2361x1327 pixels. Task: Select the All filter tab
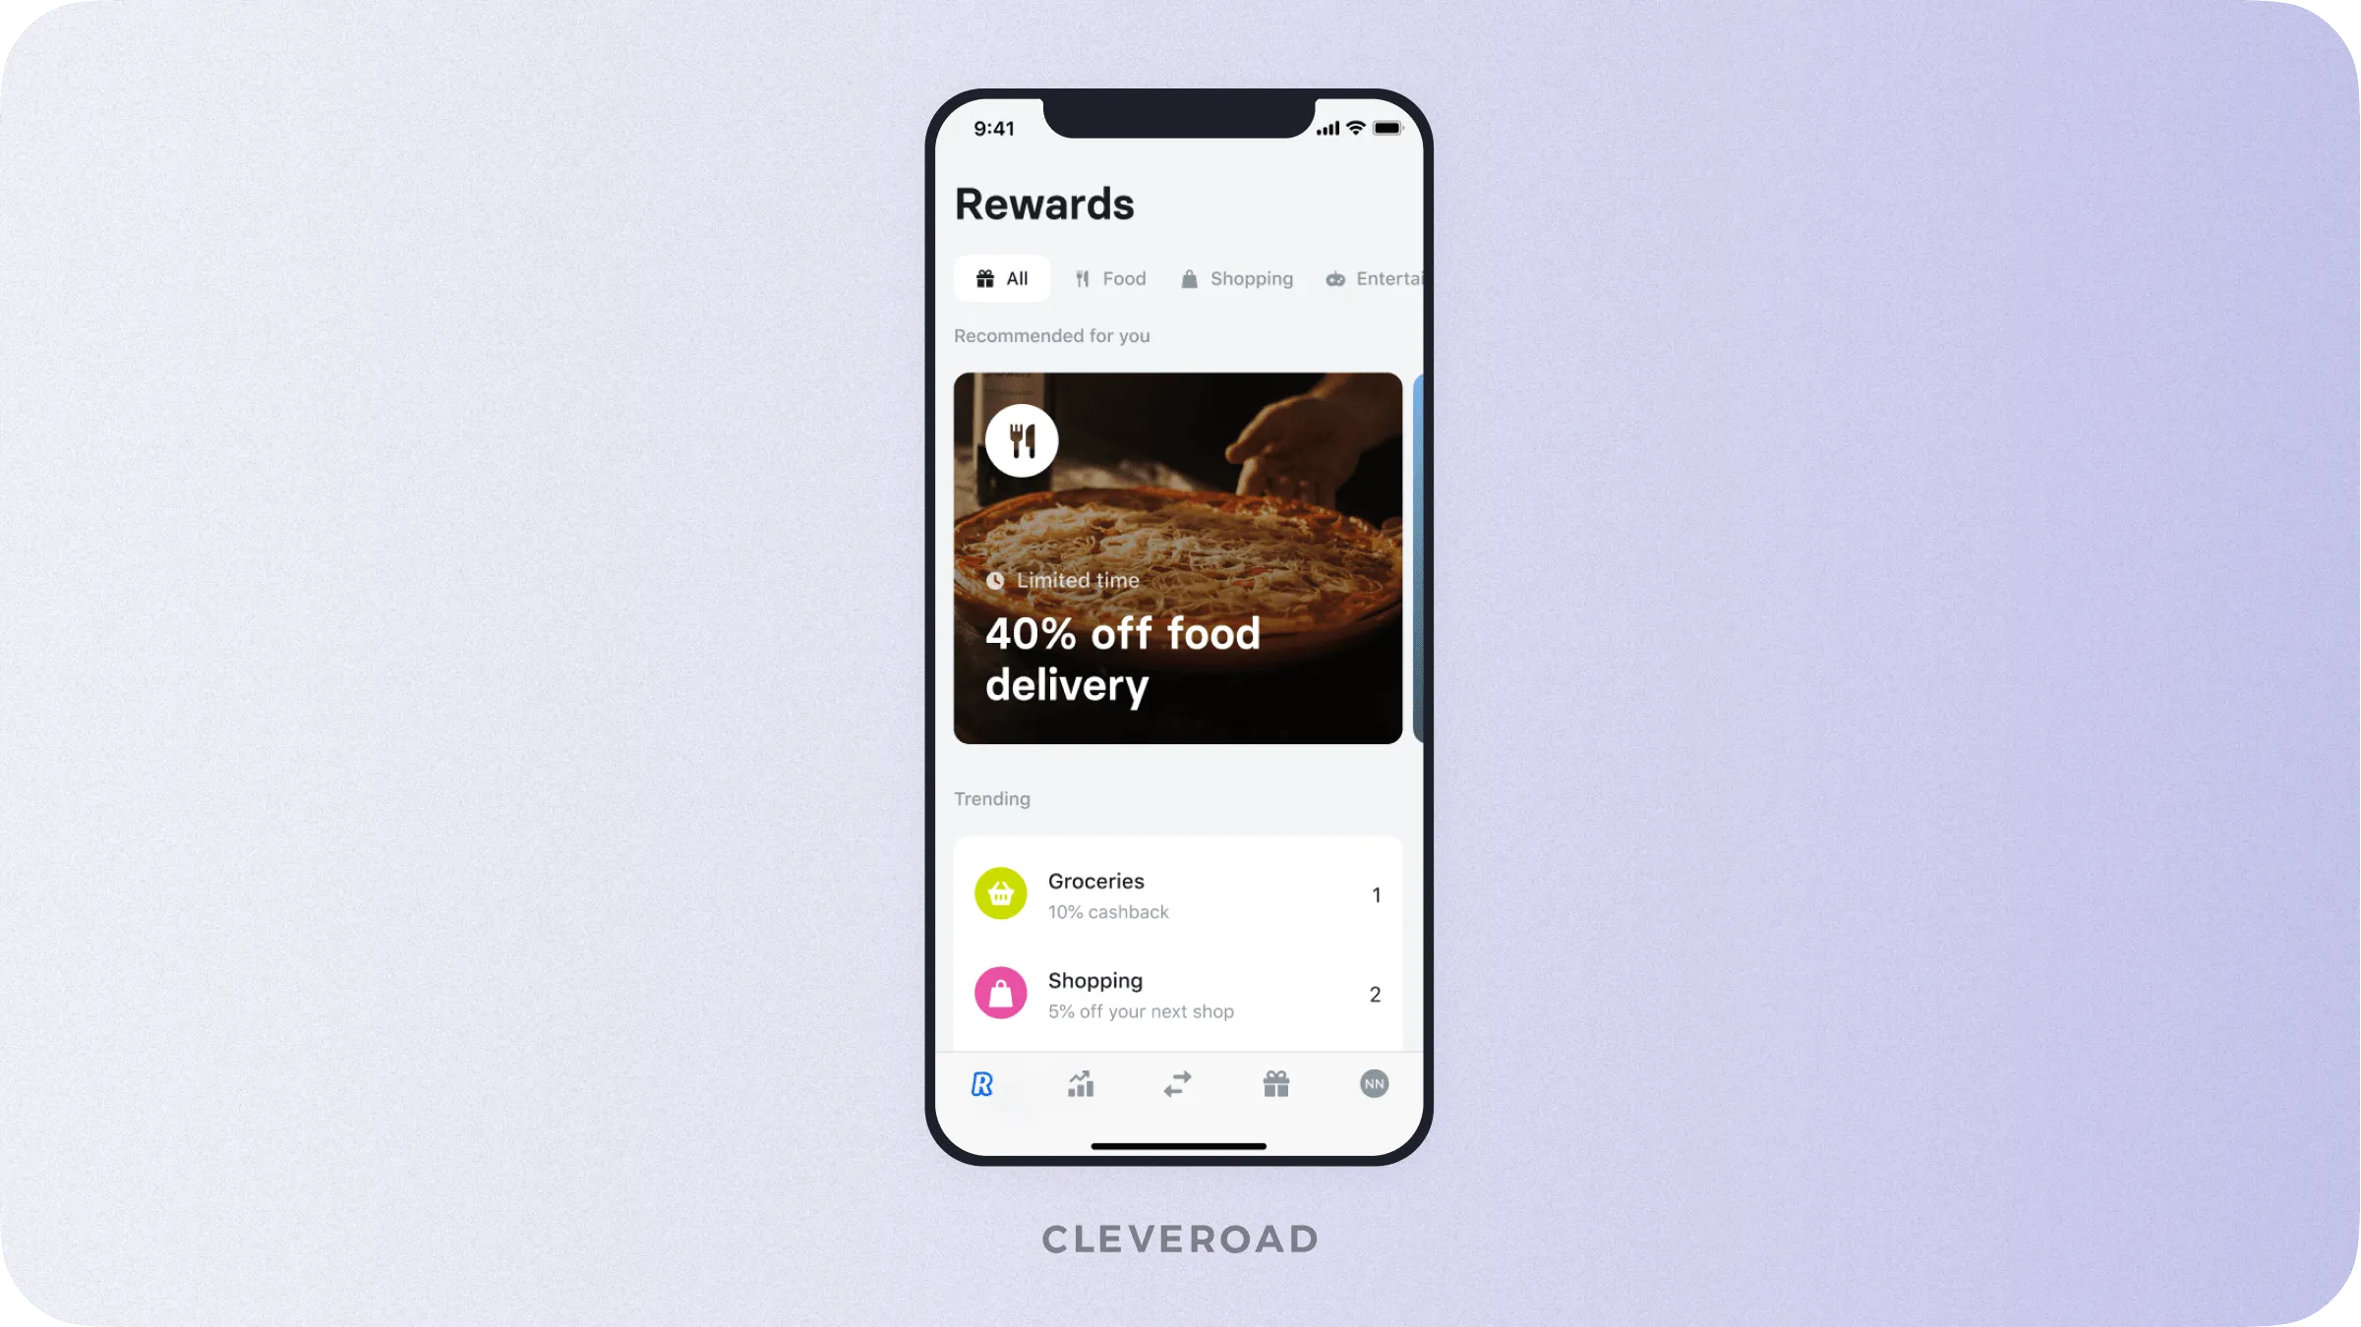(1002, 277)
